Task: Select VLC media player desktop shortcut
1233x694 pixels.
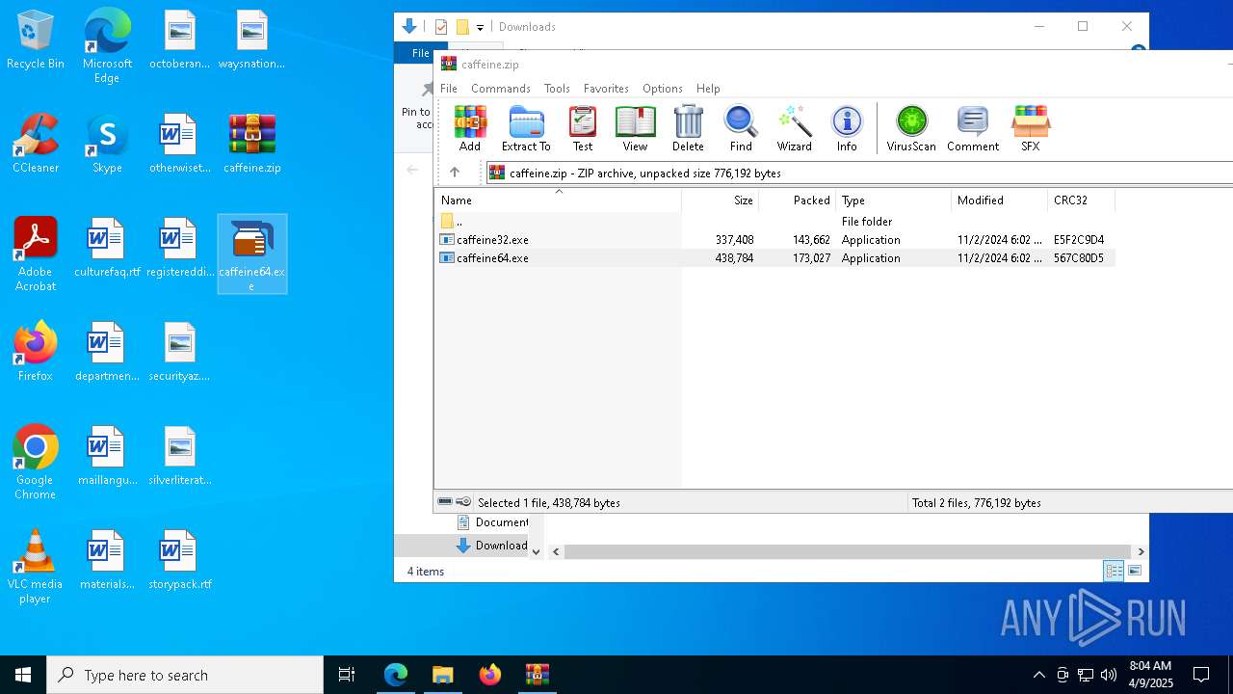Action: point(36,567)
